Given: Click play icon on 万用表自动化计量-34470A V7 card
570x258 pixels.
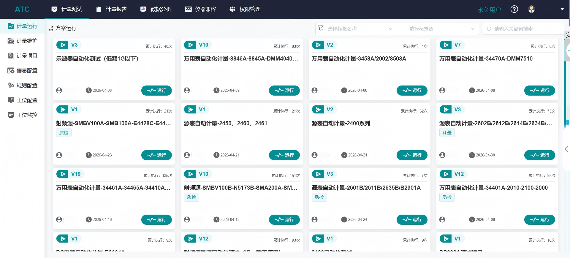Looking at the screenshot, I should point(446,45).
